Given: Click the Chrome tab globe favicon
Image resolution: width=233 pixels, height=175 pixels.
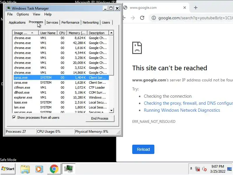Looking at the screenshot, I should [x=125, y=8].
